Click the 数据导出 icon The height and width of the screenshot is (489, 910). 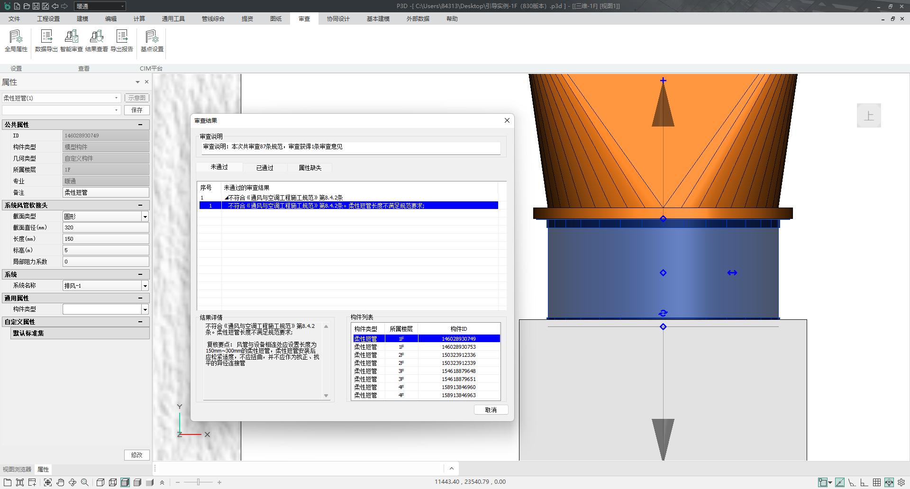point(46,40)
